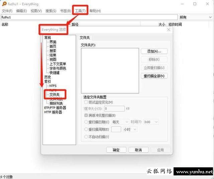Click the rescan interval number field

tap(116, 129)
